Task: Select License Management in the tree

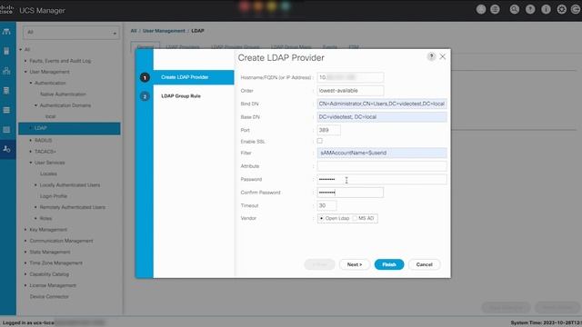Action: tap(53, 285)
